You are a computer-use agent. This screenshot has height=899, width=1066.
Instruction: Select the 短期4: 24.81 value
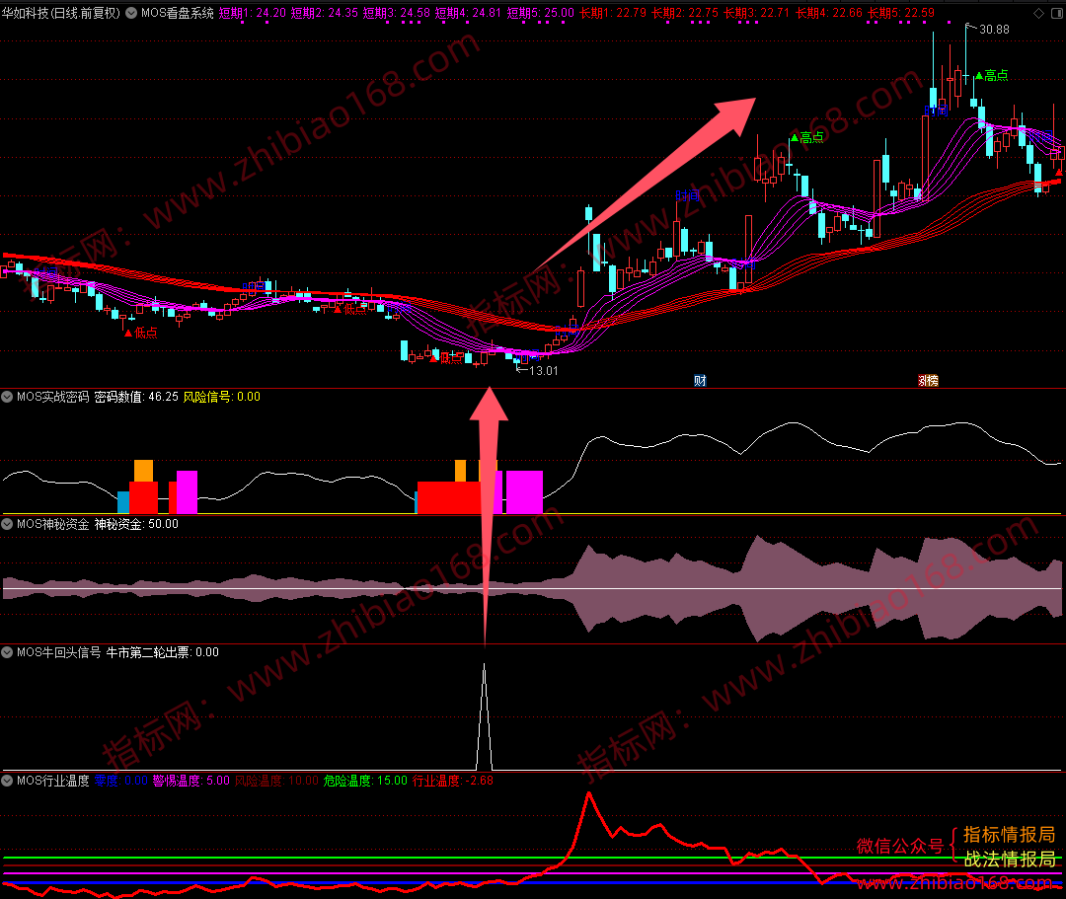click(x=469, y=13)
